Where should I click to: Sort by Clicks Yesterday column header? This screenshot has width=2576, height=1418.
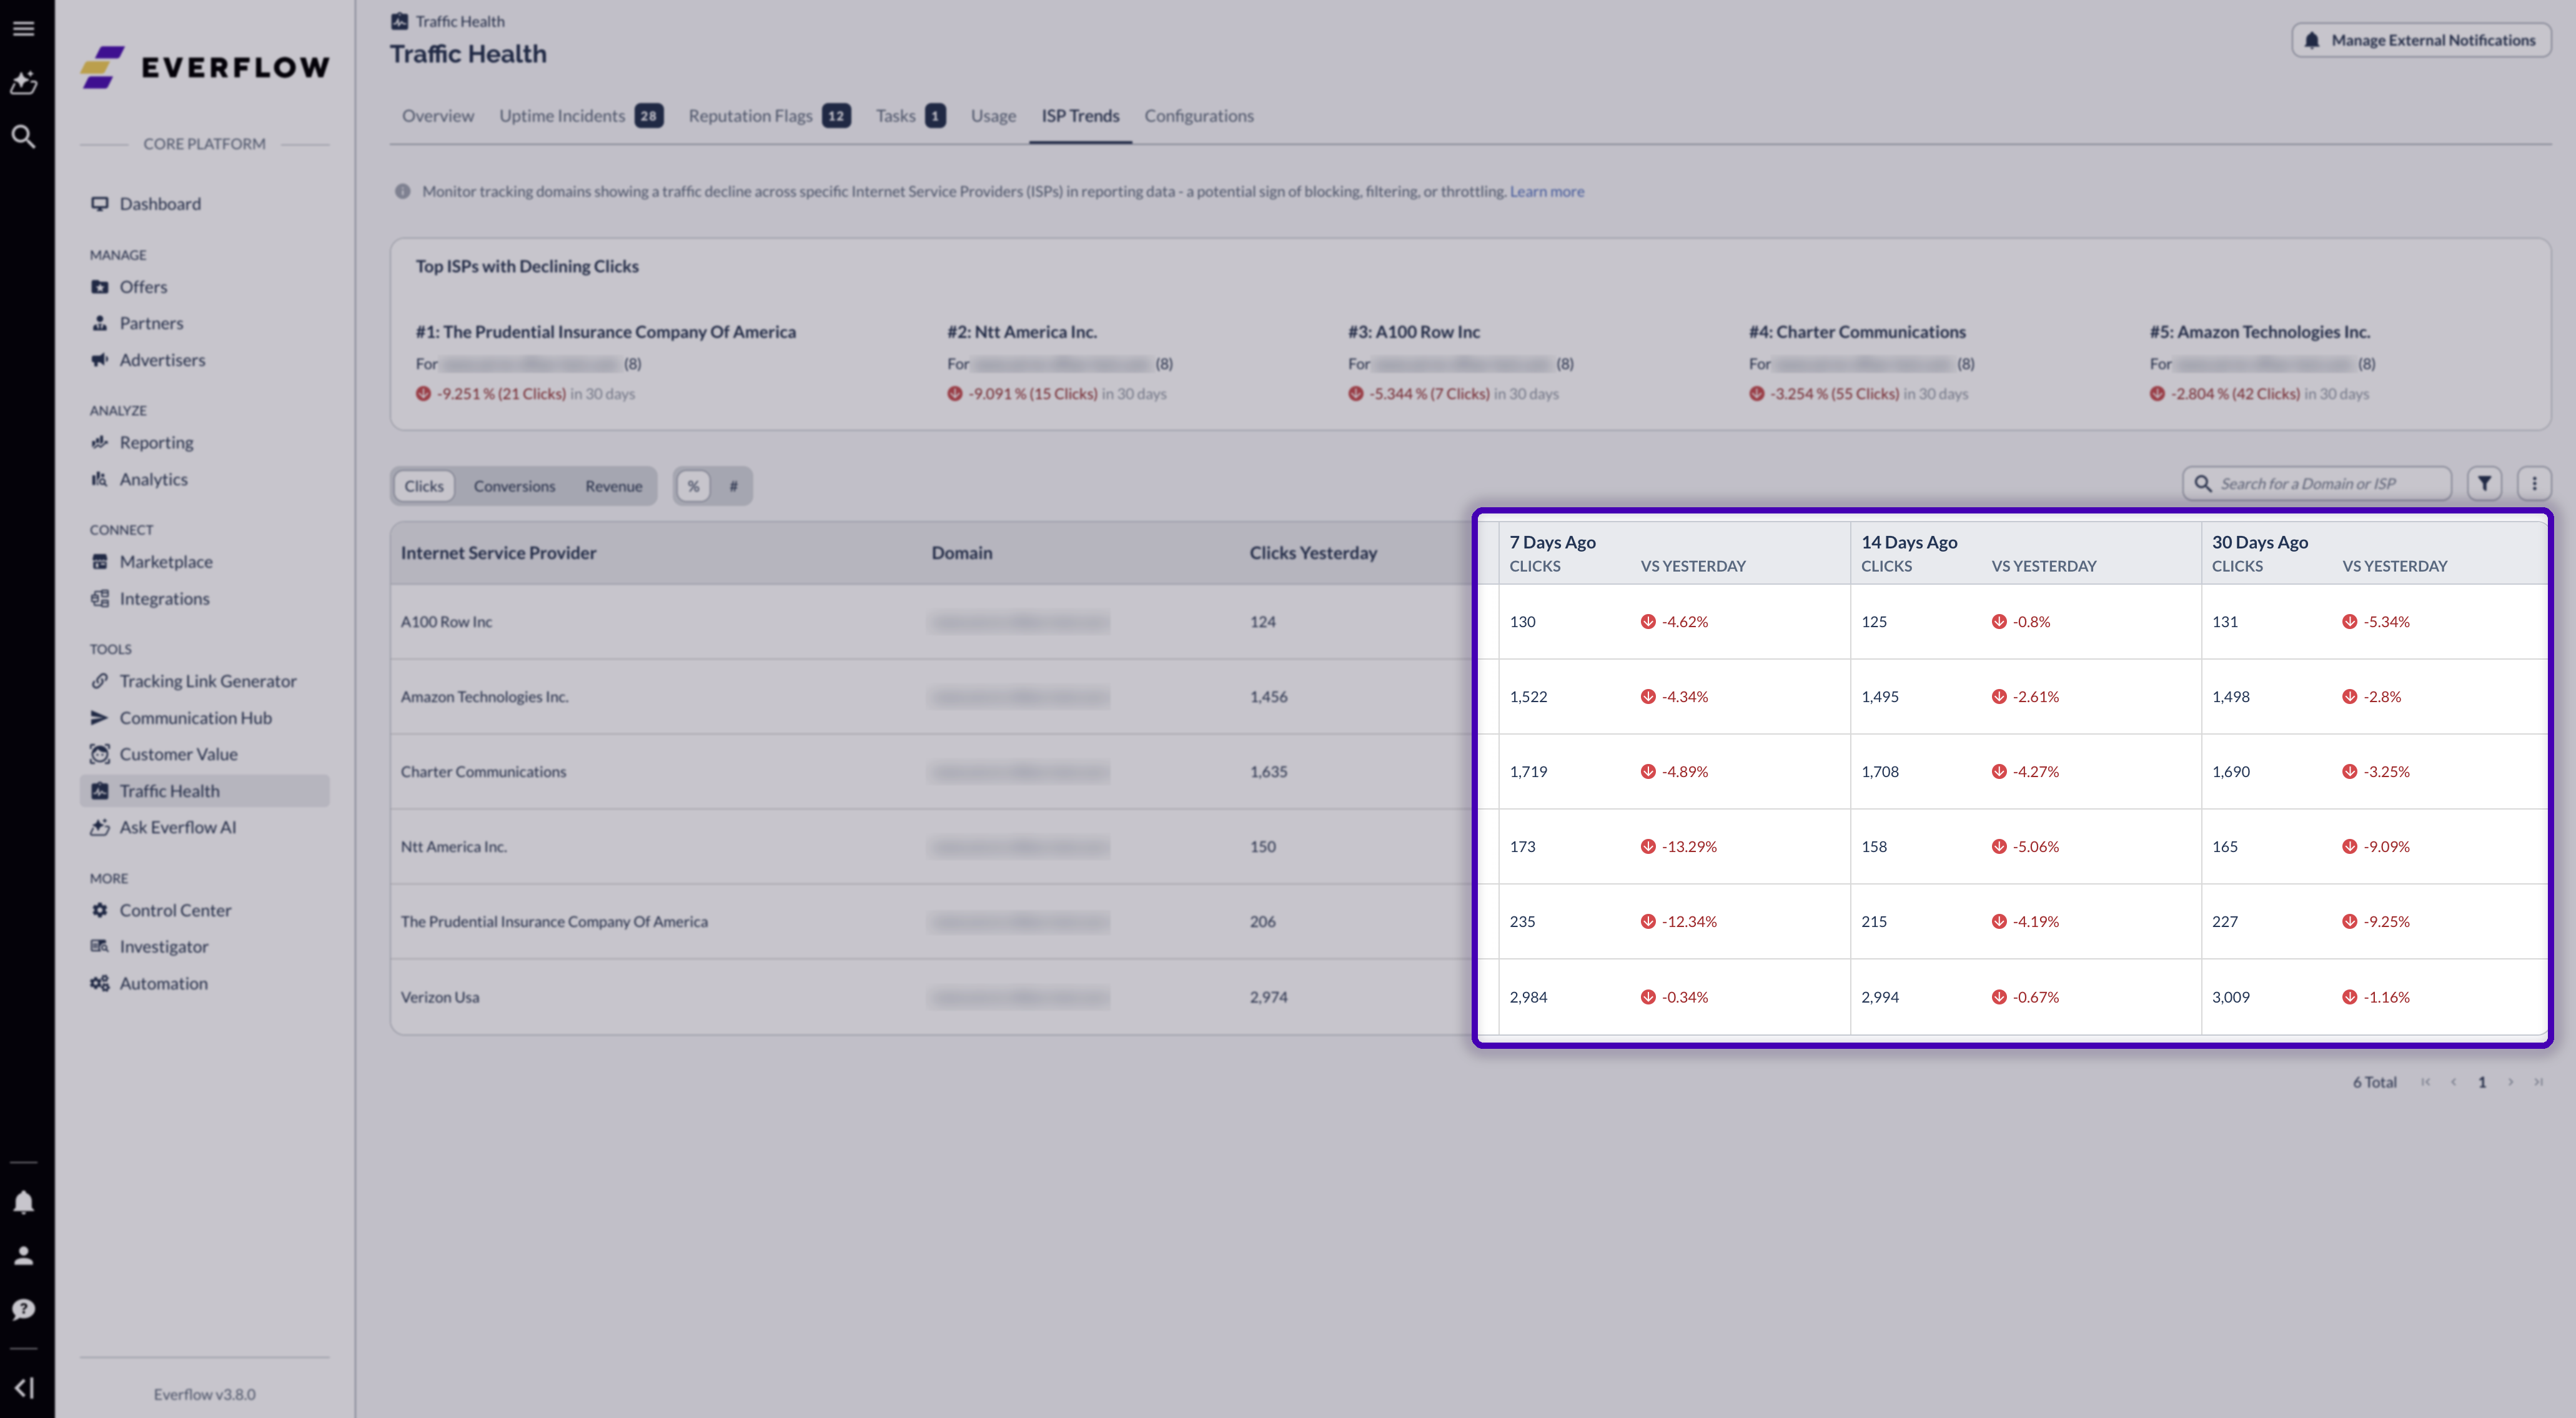click(1313, 553)
